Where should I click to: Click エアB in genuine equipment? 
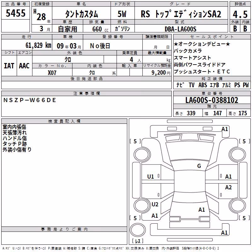click(x=215, y=85)
